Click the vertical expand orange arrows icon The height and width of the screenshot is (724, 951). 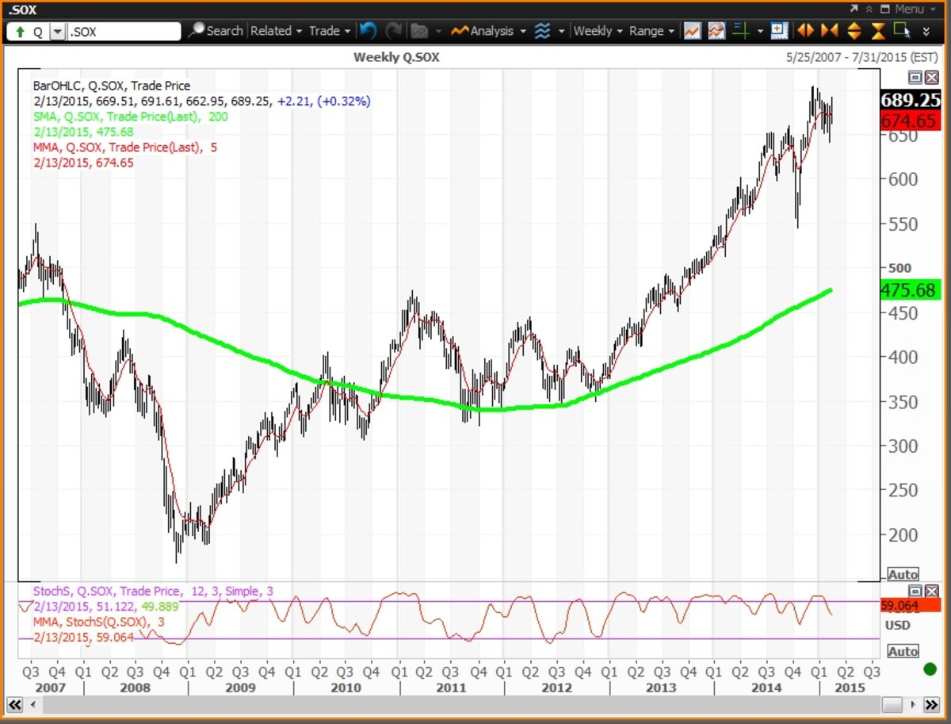click(854, 31)
